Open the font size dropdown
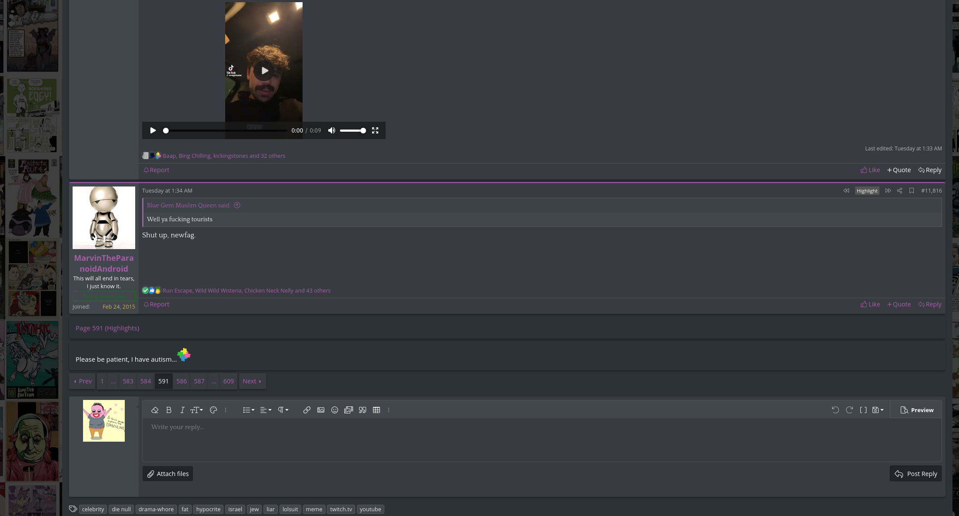The height and width of the screenshot is (516, 959). click(x=196, y=410)
